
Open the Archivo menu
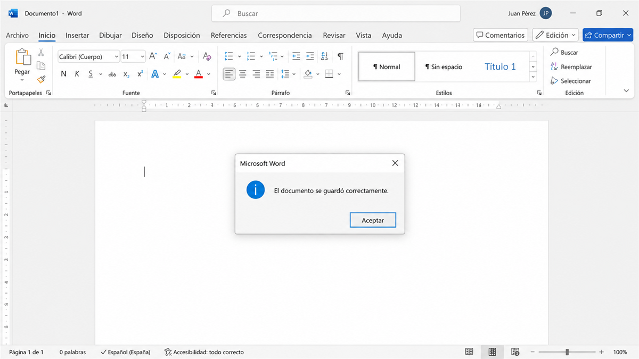point(17,35)
